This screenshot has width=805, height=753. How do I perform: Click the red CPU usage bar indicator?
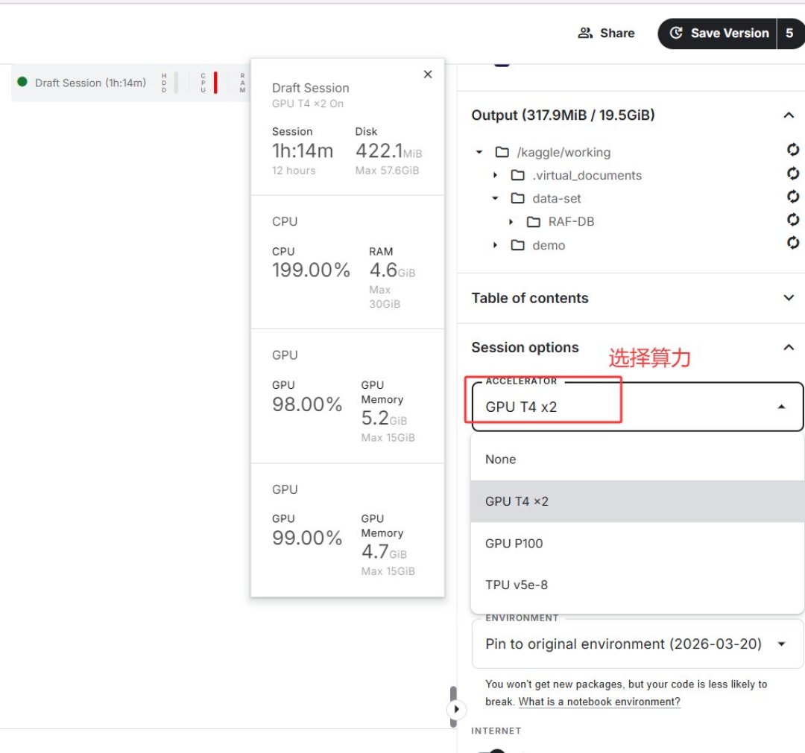pyautogui.click(x=215, y=83)
